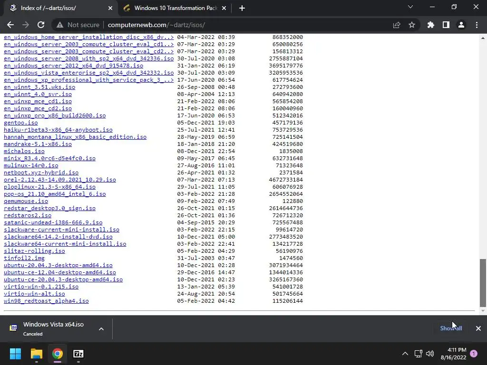Click the win98_redtoast_alpha4.iso link
487x365 pixels.
(x=46, y=301)
